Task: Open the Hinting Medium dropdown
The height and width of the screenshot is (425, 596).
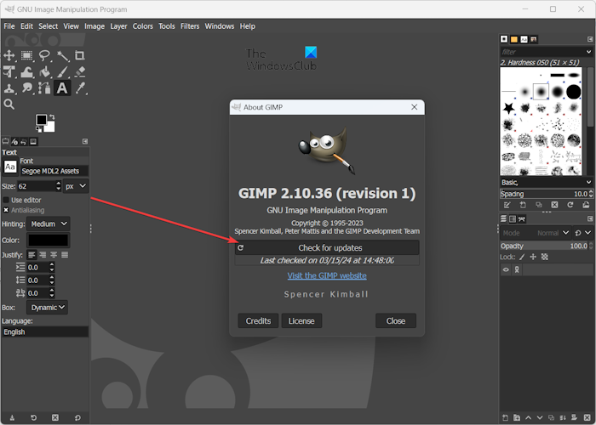Action: pos(49,224)
